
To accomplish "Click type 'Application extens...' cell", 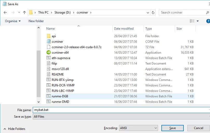I will point(159,69).
